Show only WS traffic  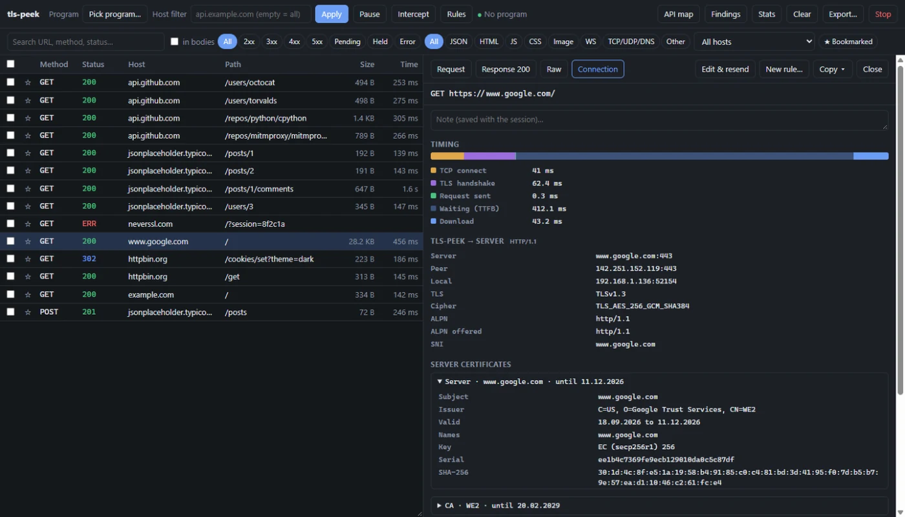click(591, 41)
